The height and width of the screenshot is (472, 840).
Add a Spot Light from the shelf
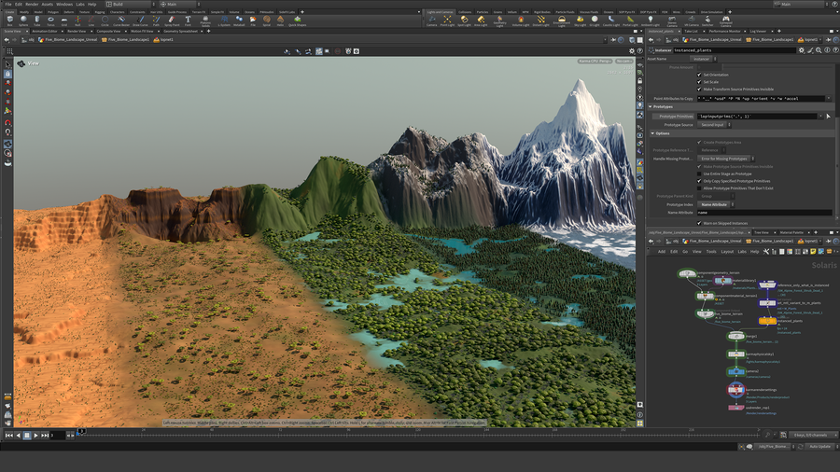[x=464, y=21]
